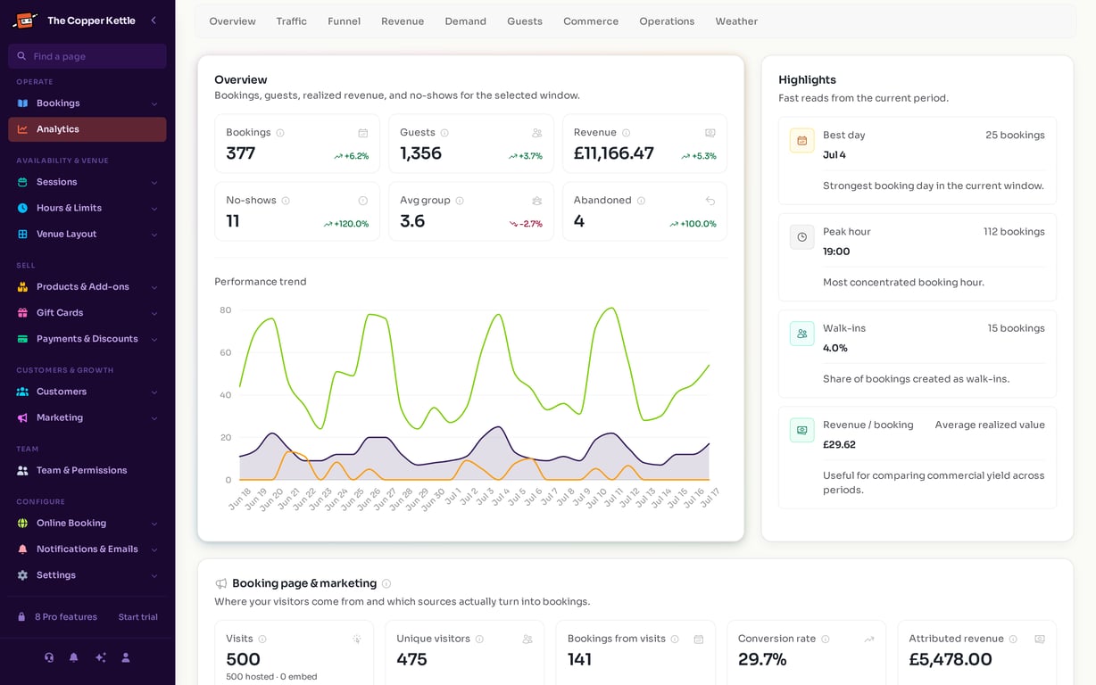Viewport: 1096px width, 685px height.
Task: Click the Hours & Limits clock icon
Action: tap(22, 208)
